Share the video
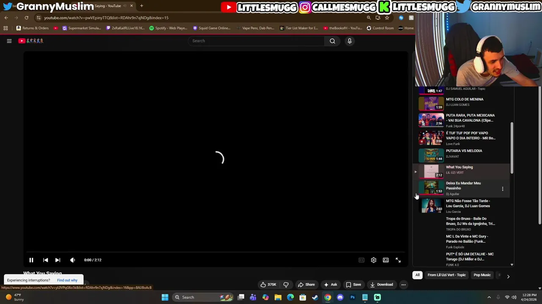Screen dimensions: 542x304 coord(306,285)
